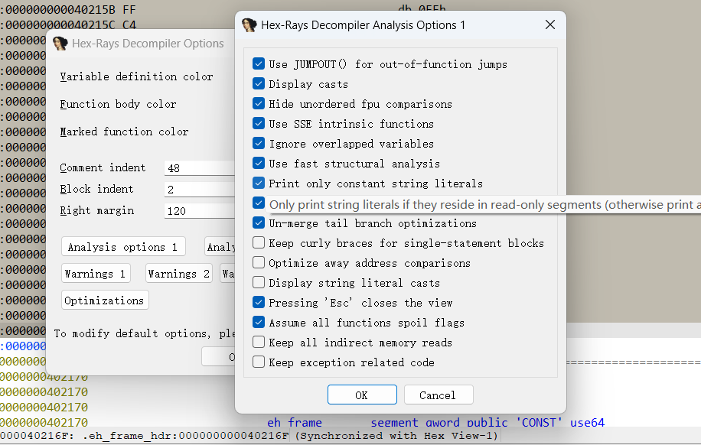Select the Variable definition color label

pyautogui.click(x=136, y=77)
